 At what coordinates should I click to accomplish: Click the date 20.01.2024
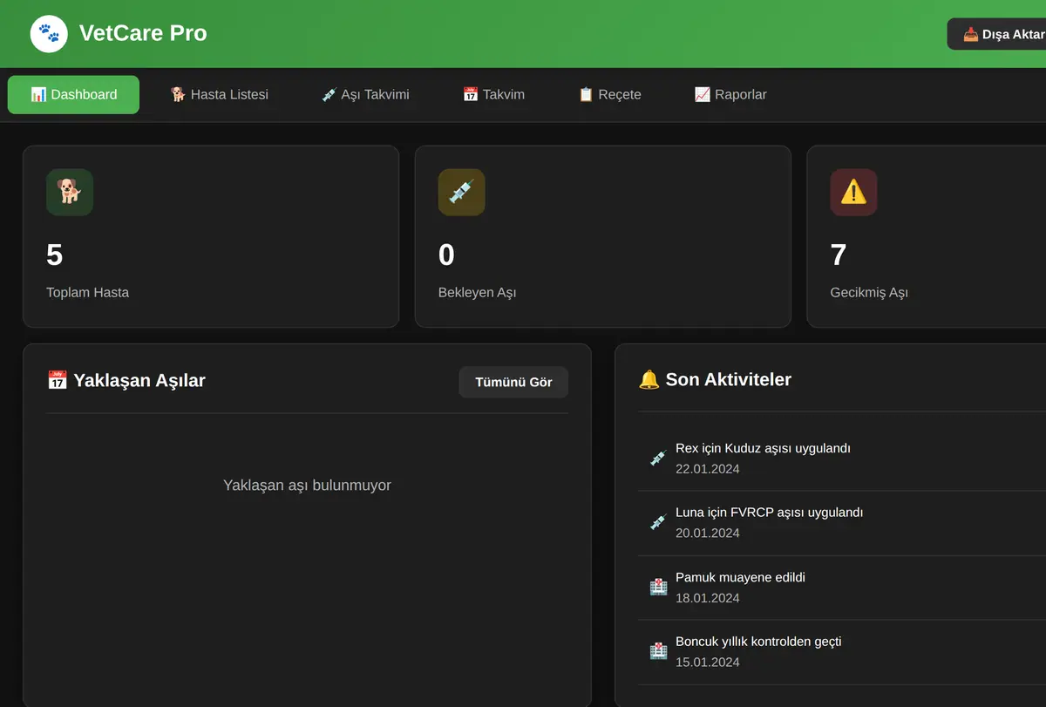coord(707,534)
